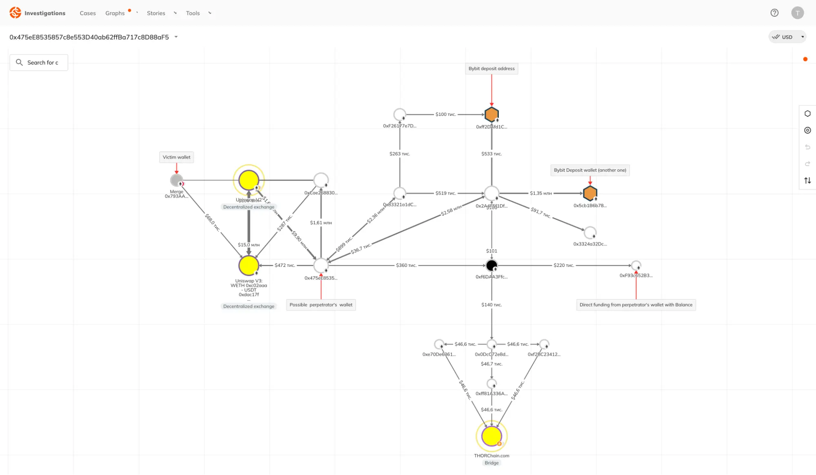This screenshot has height=475, width=816.
Task: Click the undo arrow in right toolbar
Action: coord(807,147)
